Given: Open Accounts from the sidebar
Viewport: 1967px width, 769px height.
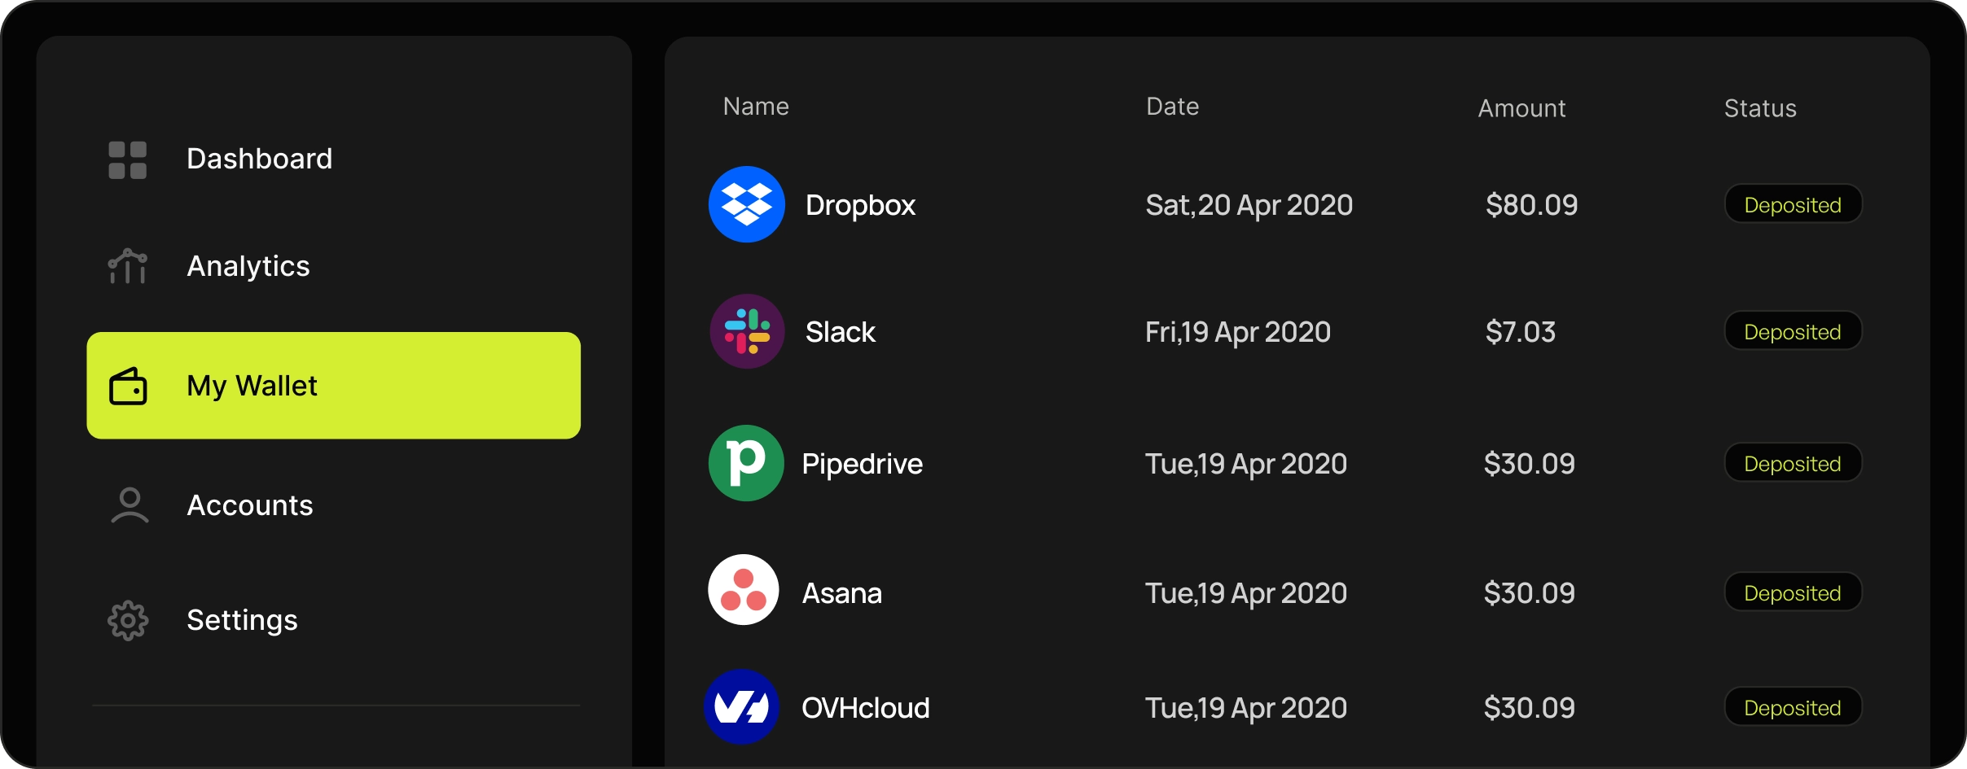Looking at the screenshot, I should click(x=249, y=505).
